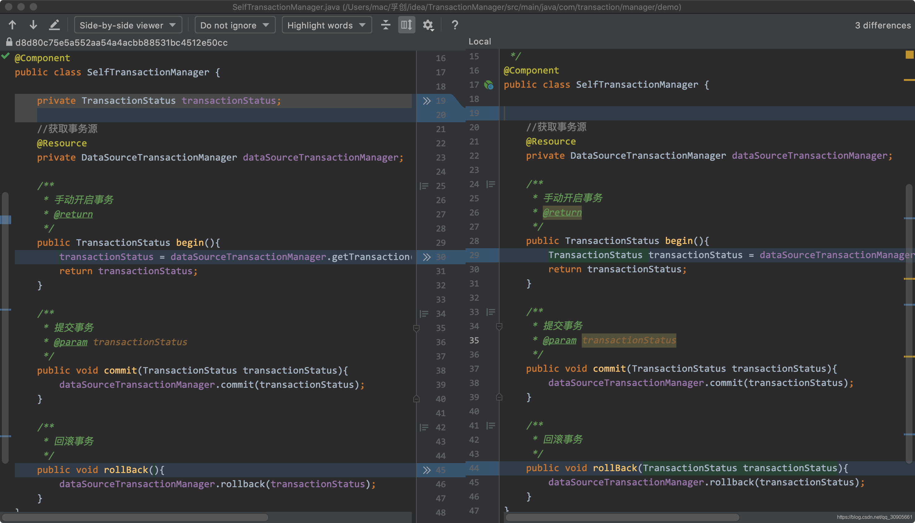Toggle fold marker at left line 35
915x523 pixels.
coord(416,328)
